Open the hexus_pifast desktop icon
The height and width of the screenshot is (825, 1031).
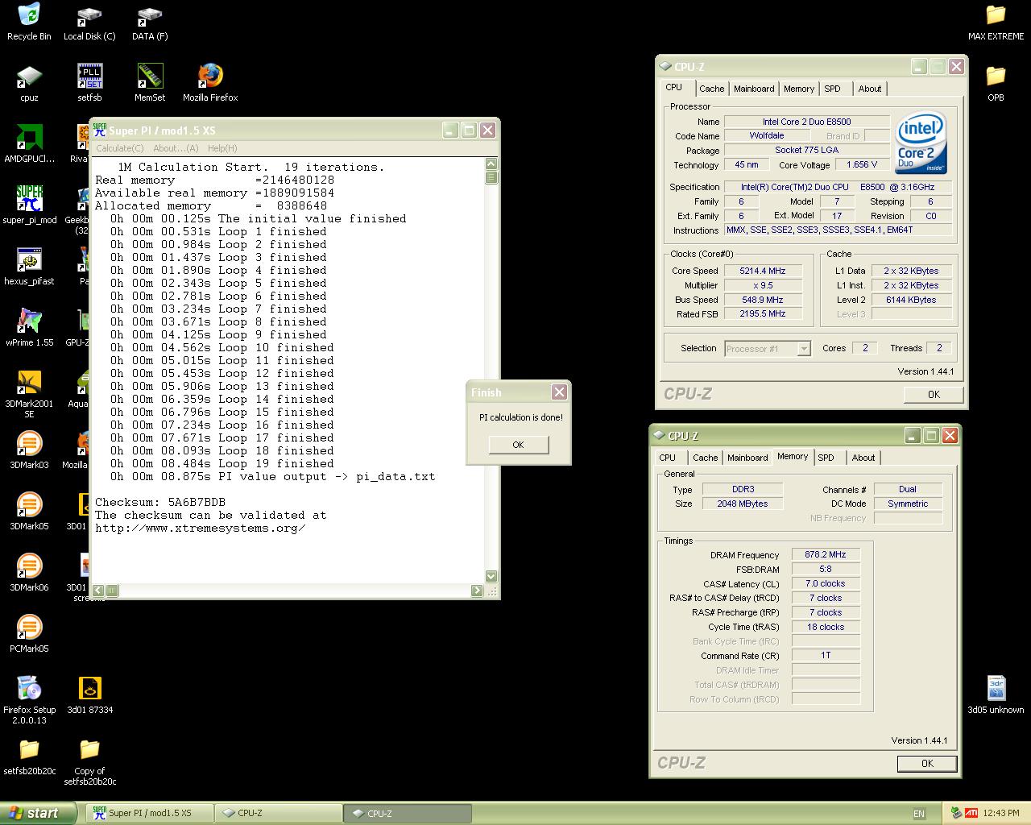pyautogui.click(x=29, y=267)
